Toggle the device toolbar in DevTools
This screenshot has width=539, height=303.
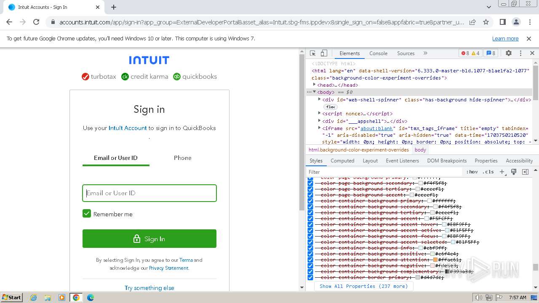[x=324, y=53]
